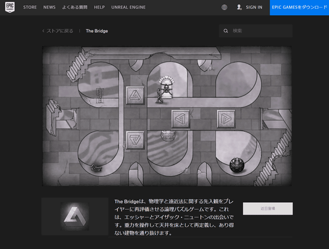This screenshot has height=249, width=329.
Task: Click The Bridge triangle logo thumbnail
Action: click(x=75, y=216)
